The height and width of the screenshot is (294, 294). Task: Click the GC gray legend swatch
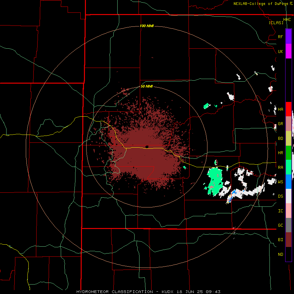coord(288,225)
